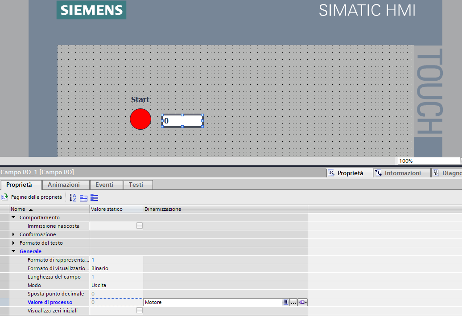Click the Campo I/O_1 inspector title
Viewport: 462px width, 316px height.
click(x=37, y=172)
